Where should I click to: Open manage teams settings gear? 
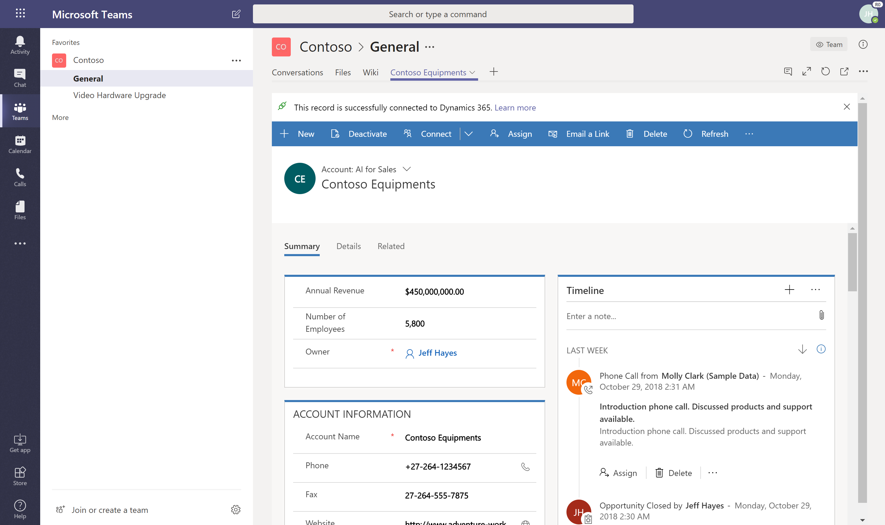(x=236, y=509)
